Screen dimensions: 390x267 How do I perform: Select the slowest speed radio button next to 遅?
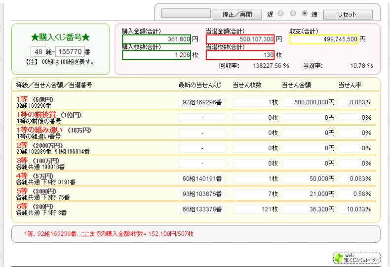click(x=281, y=14)
